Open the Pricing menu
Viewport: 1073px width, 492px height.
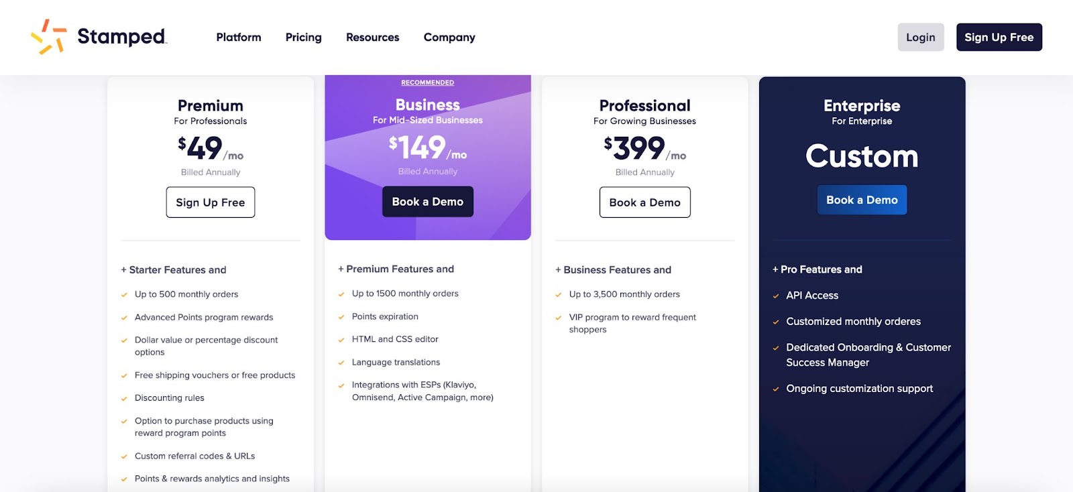point(303,38)
